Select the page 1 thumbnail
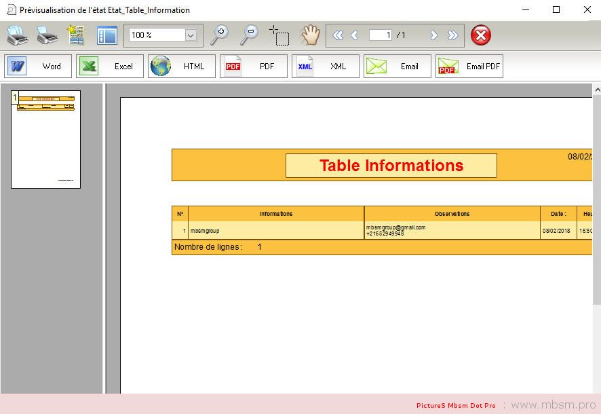The height and width of the screenshot is (414, 601). point(45,139)
